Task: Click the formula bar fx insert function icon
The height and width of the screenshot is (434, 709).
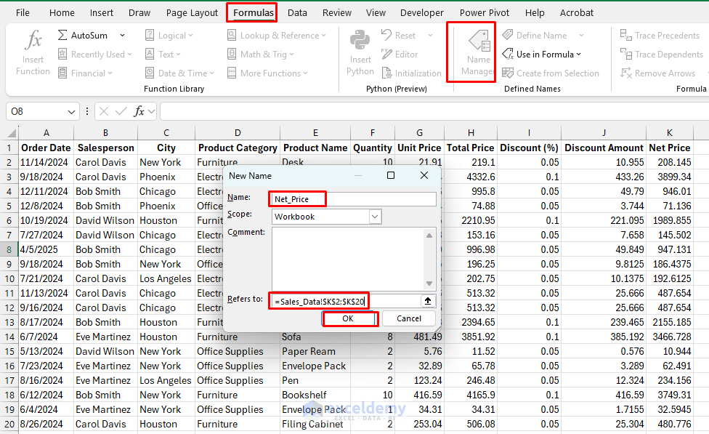Action: coord(139,111)
